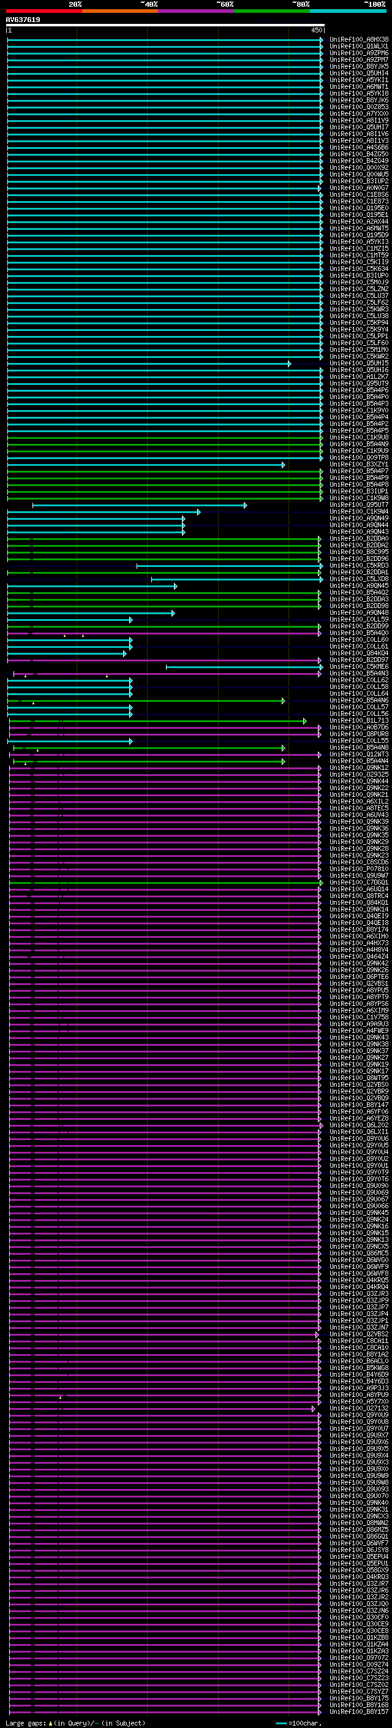Click the purple ~60% identity legend segment
Image resolution: width=392 pixels, height=1728 pixels.
point(195,11)
